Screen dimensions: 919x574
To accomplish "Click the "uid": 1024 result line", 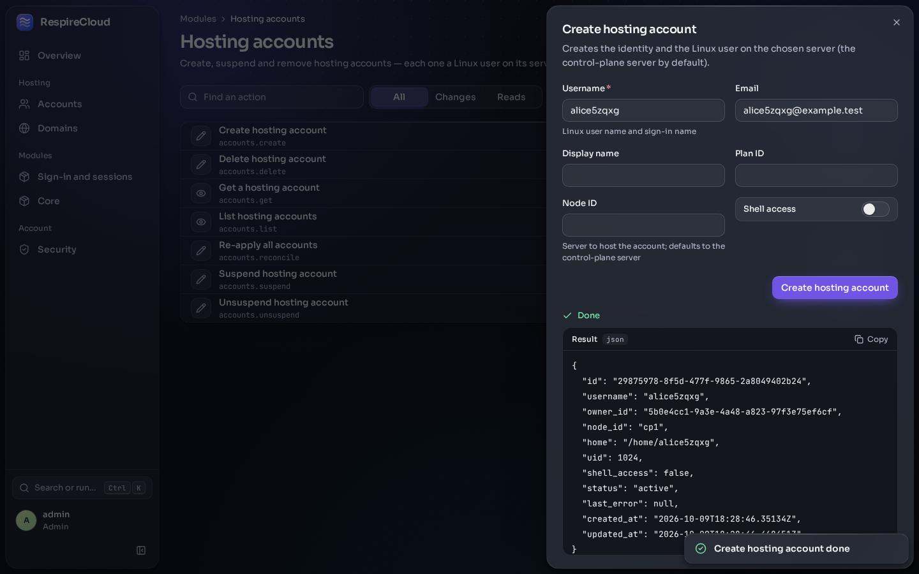I will click(x=612, y=458).
